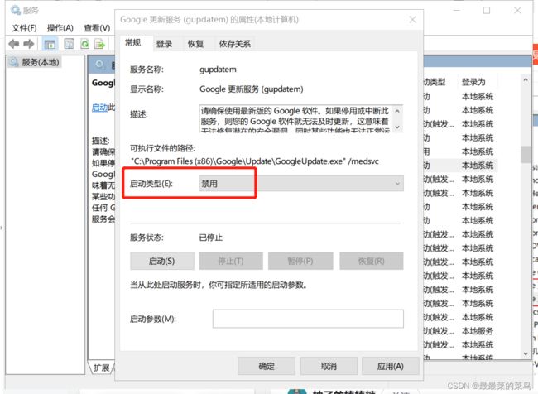Open the 文件(F) menu
This screenshot has height=394, width=538.
point(24,28)
